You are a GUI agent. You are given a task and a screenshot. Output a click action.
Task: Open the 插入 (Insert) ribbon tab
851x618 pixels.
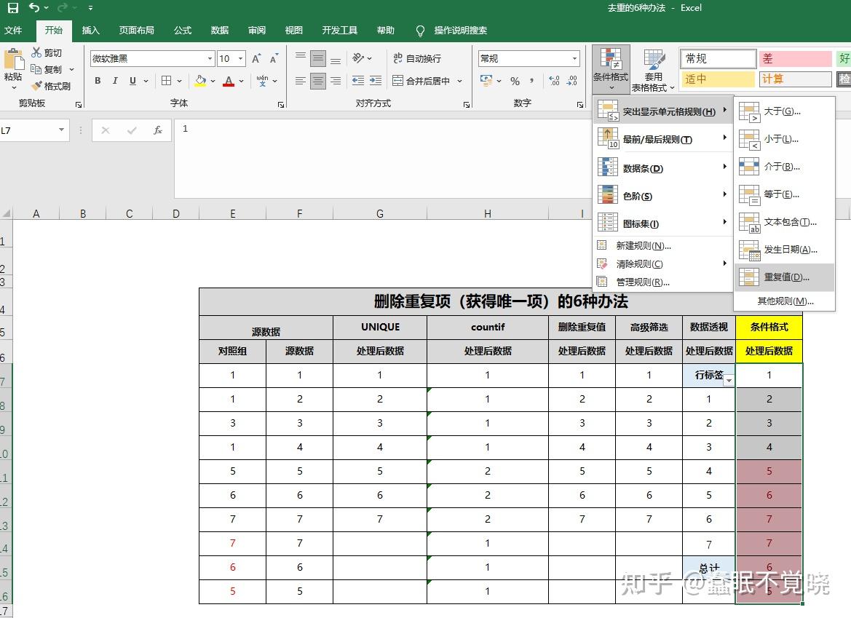tap(91, 31)
